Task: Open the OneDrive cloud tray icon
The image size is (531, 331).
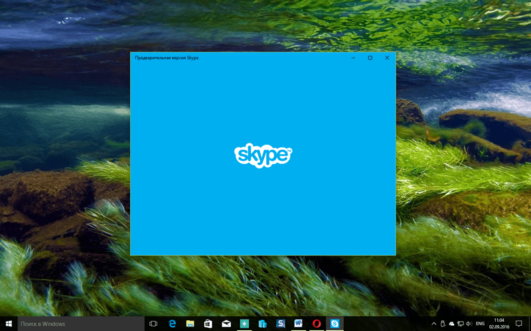Action: [452, 324]
